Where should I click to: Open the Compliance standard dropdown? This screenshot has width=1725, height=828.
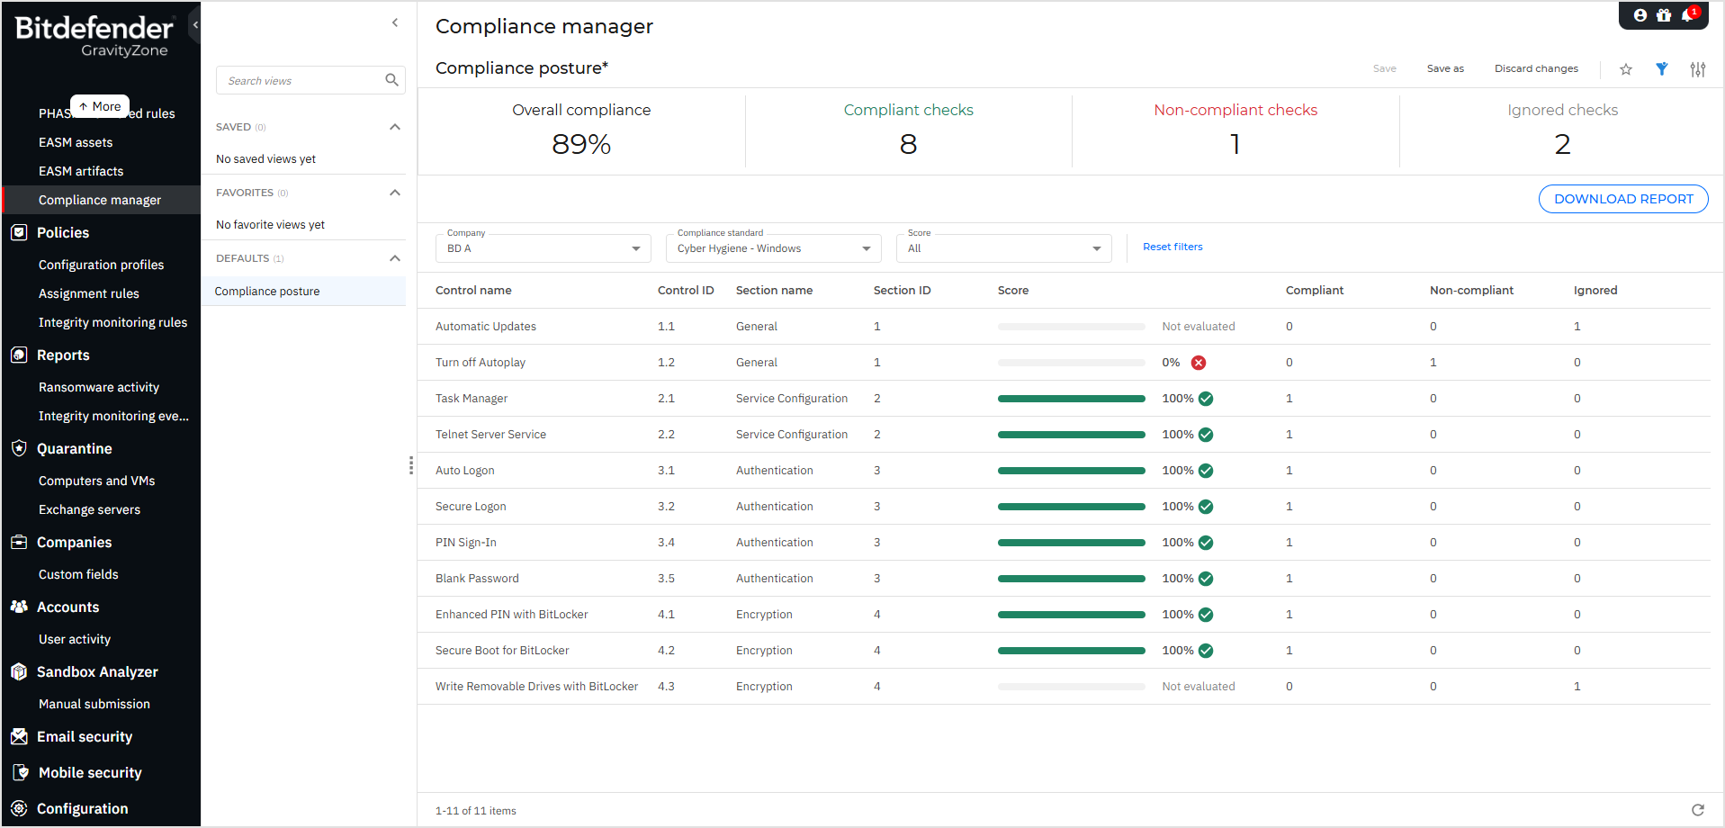[772, 247]
